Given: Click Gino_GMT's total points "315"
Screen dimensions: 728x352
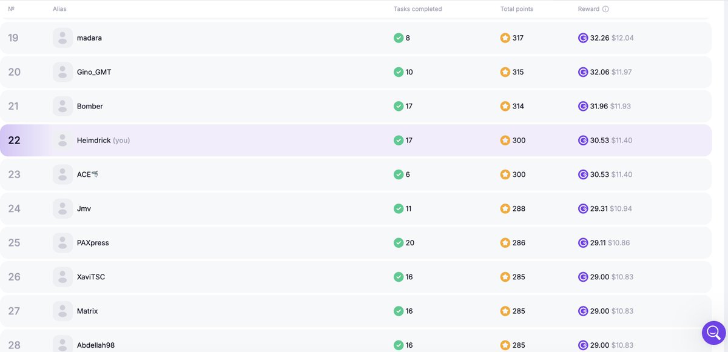Looking at the screenshot, I should click(x=518, y=72).
